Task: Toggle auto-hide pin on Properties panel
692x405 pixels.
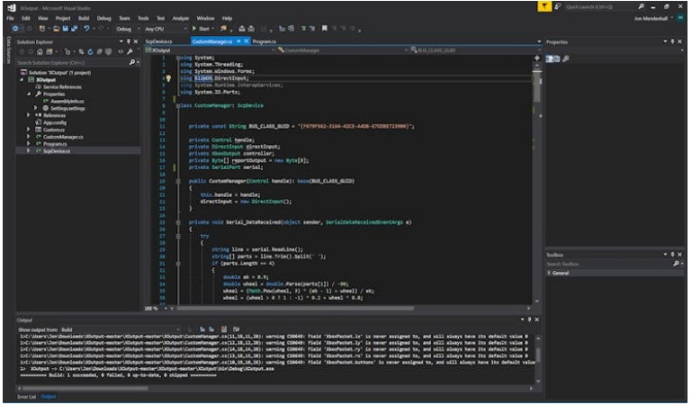Action: [674, 41]
